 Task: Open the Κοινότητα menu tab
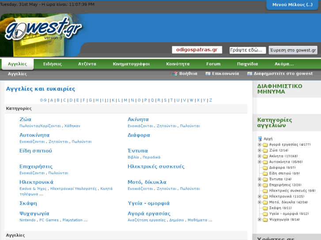coord(177,64)
